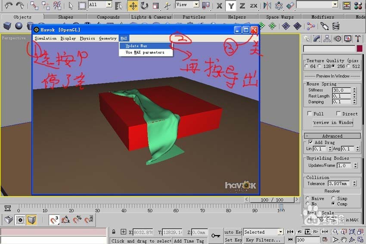Open the Motion command panel tab
Viewport: 366px width, 244px height.
338,39
